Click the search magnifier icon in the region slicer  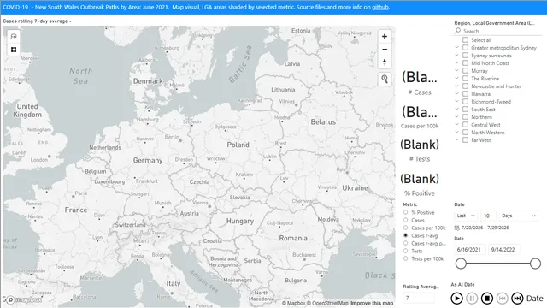(x=457, y=31)
